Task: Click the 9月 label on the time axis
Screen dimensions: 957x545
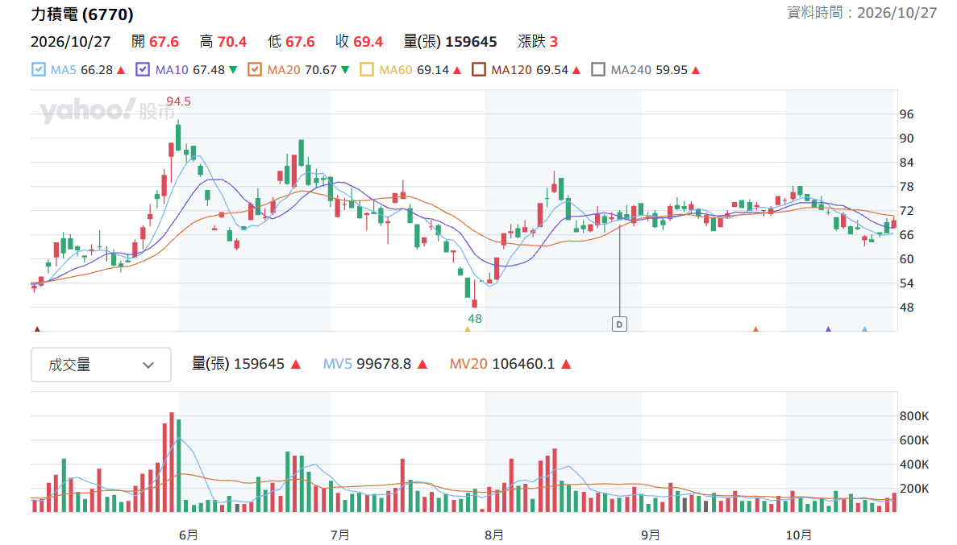Action: tap(651, 535)
